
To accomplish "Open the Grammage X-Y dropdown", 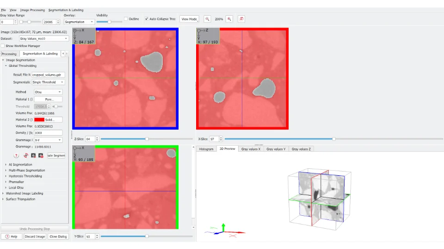I will click(48, 140).
